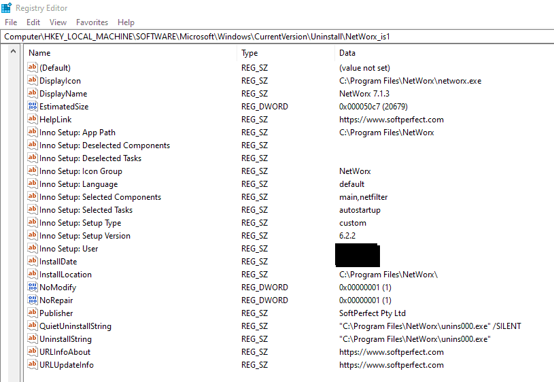
Task: Select the (Default) value string icon
Action: pos(32,67)
